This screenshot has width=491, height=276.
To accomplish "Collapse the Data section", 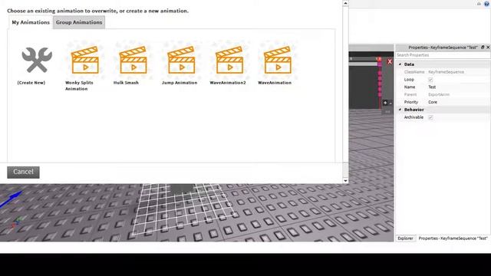I will click(x=400, y=64).
